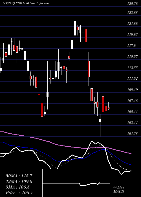Click the 115.57 price axis label

tap(132, 57)
